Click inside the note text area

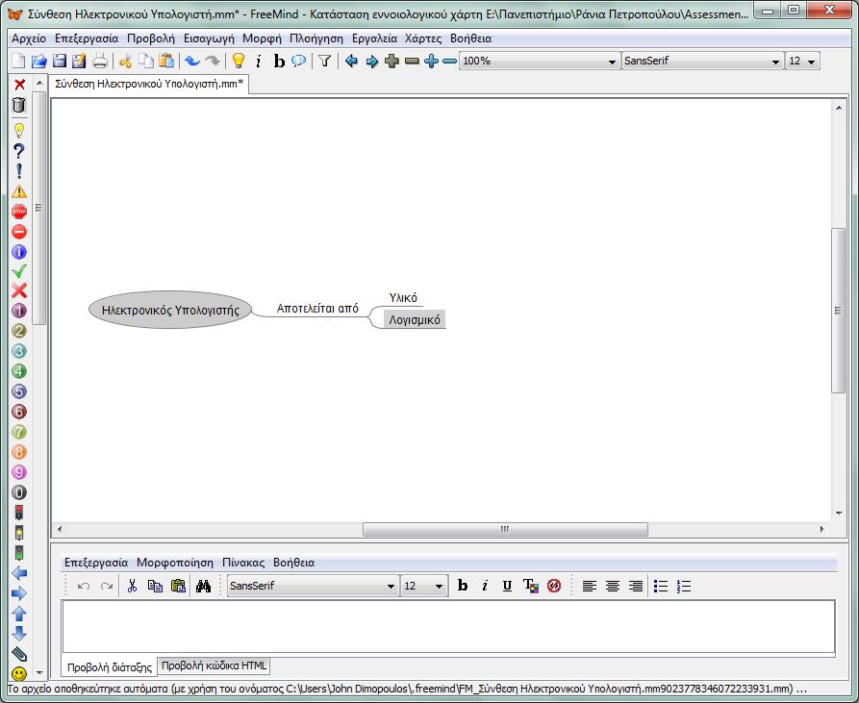[x=448, y=627]
